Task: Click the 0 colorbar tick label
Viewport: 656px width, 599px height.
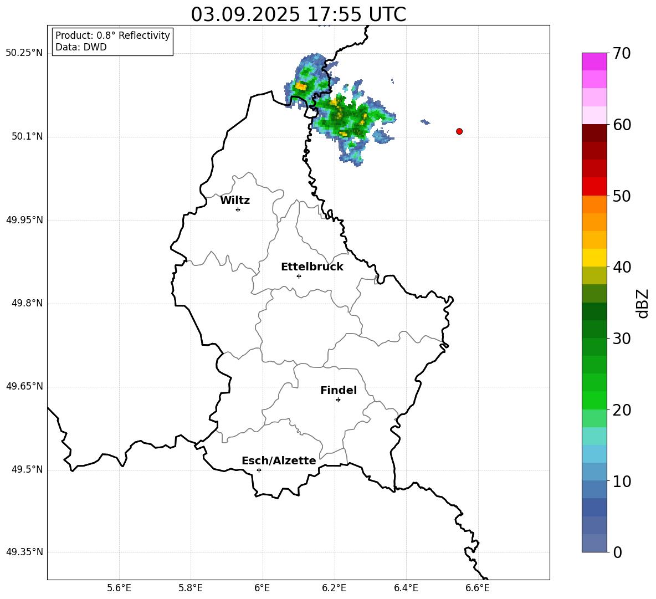Action: pos(618,552)
